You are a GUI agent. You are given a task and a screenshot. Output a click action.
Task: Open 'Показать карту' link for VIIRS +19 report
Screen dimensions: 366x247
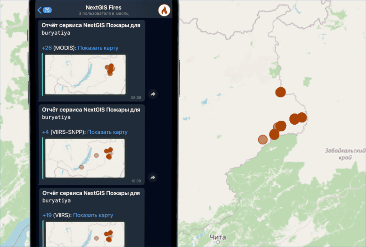pyautogui.click(x=93, y=215)
